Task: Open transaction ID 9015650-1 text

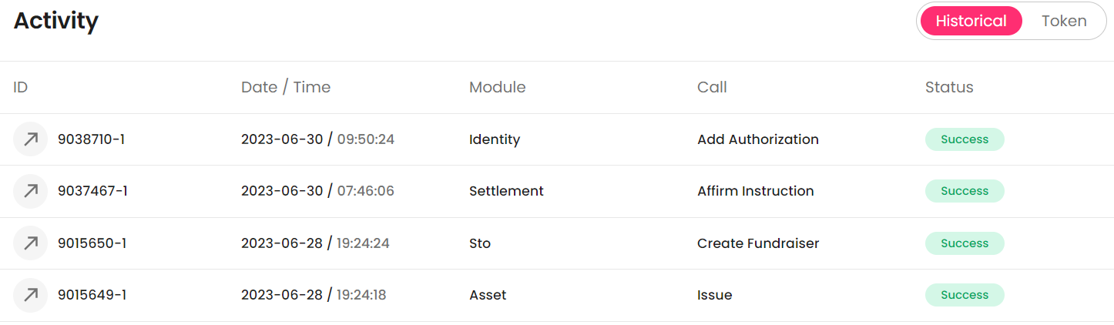Action: point(92,243)
